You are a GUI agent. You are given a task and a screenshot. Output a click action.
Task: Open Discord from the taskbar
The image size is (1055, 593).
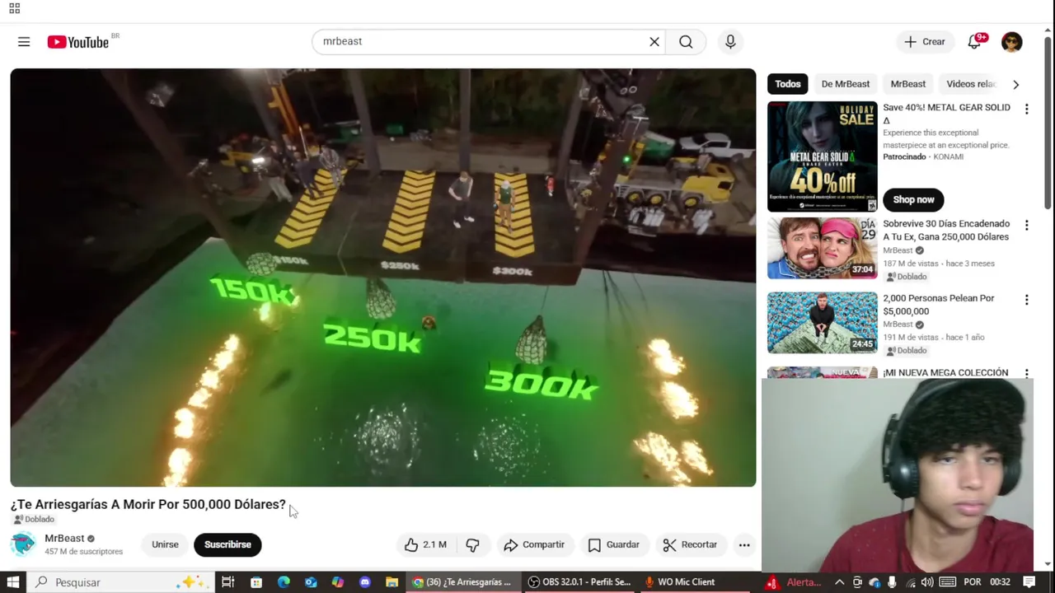click(x=365, y=582)
